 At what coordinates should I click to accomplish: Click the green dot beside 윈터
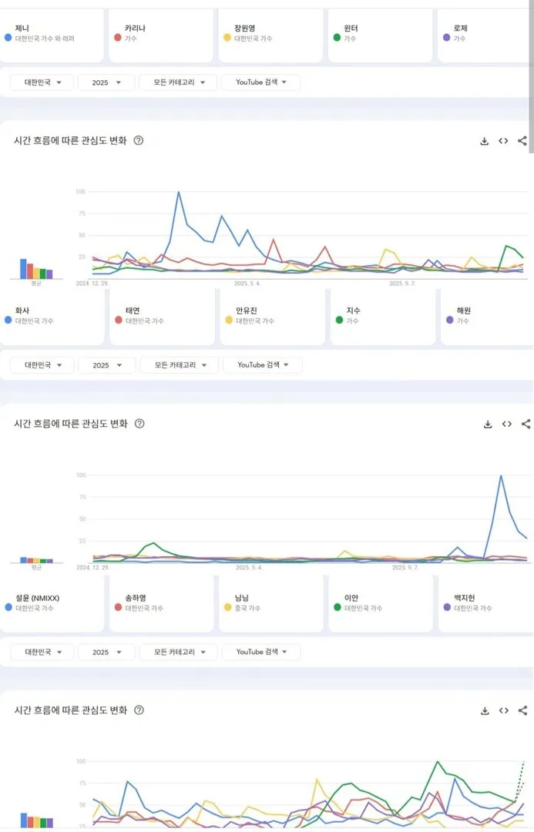coord(337,37)
